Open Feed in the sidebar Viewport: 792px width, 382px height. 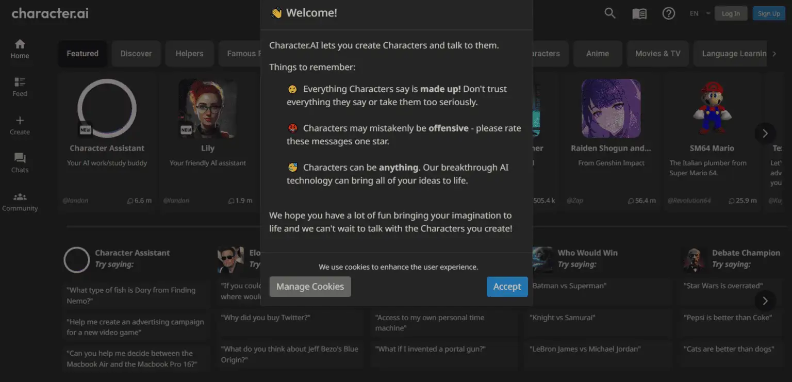coord(20,87)
